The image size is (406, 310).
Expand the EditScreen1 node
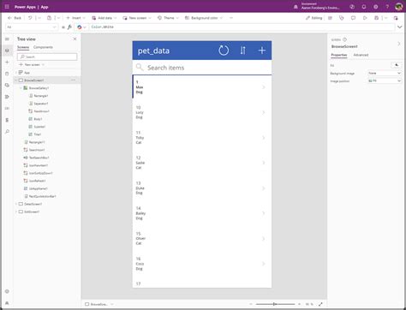click(16, 212)
